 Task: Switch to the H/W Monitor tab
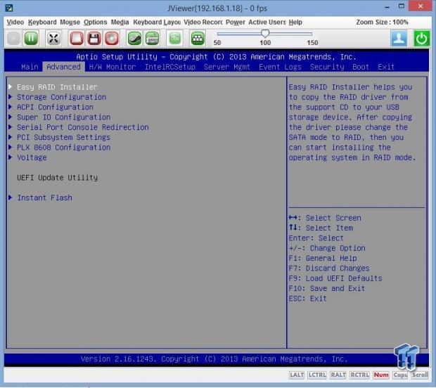(x=113, y=67)
